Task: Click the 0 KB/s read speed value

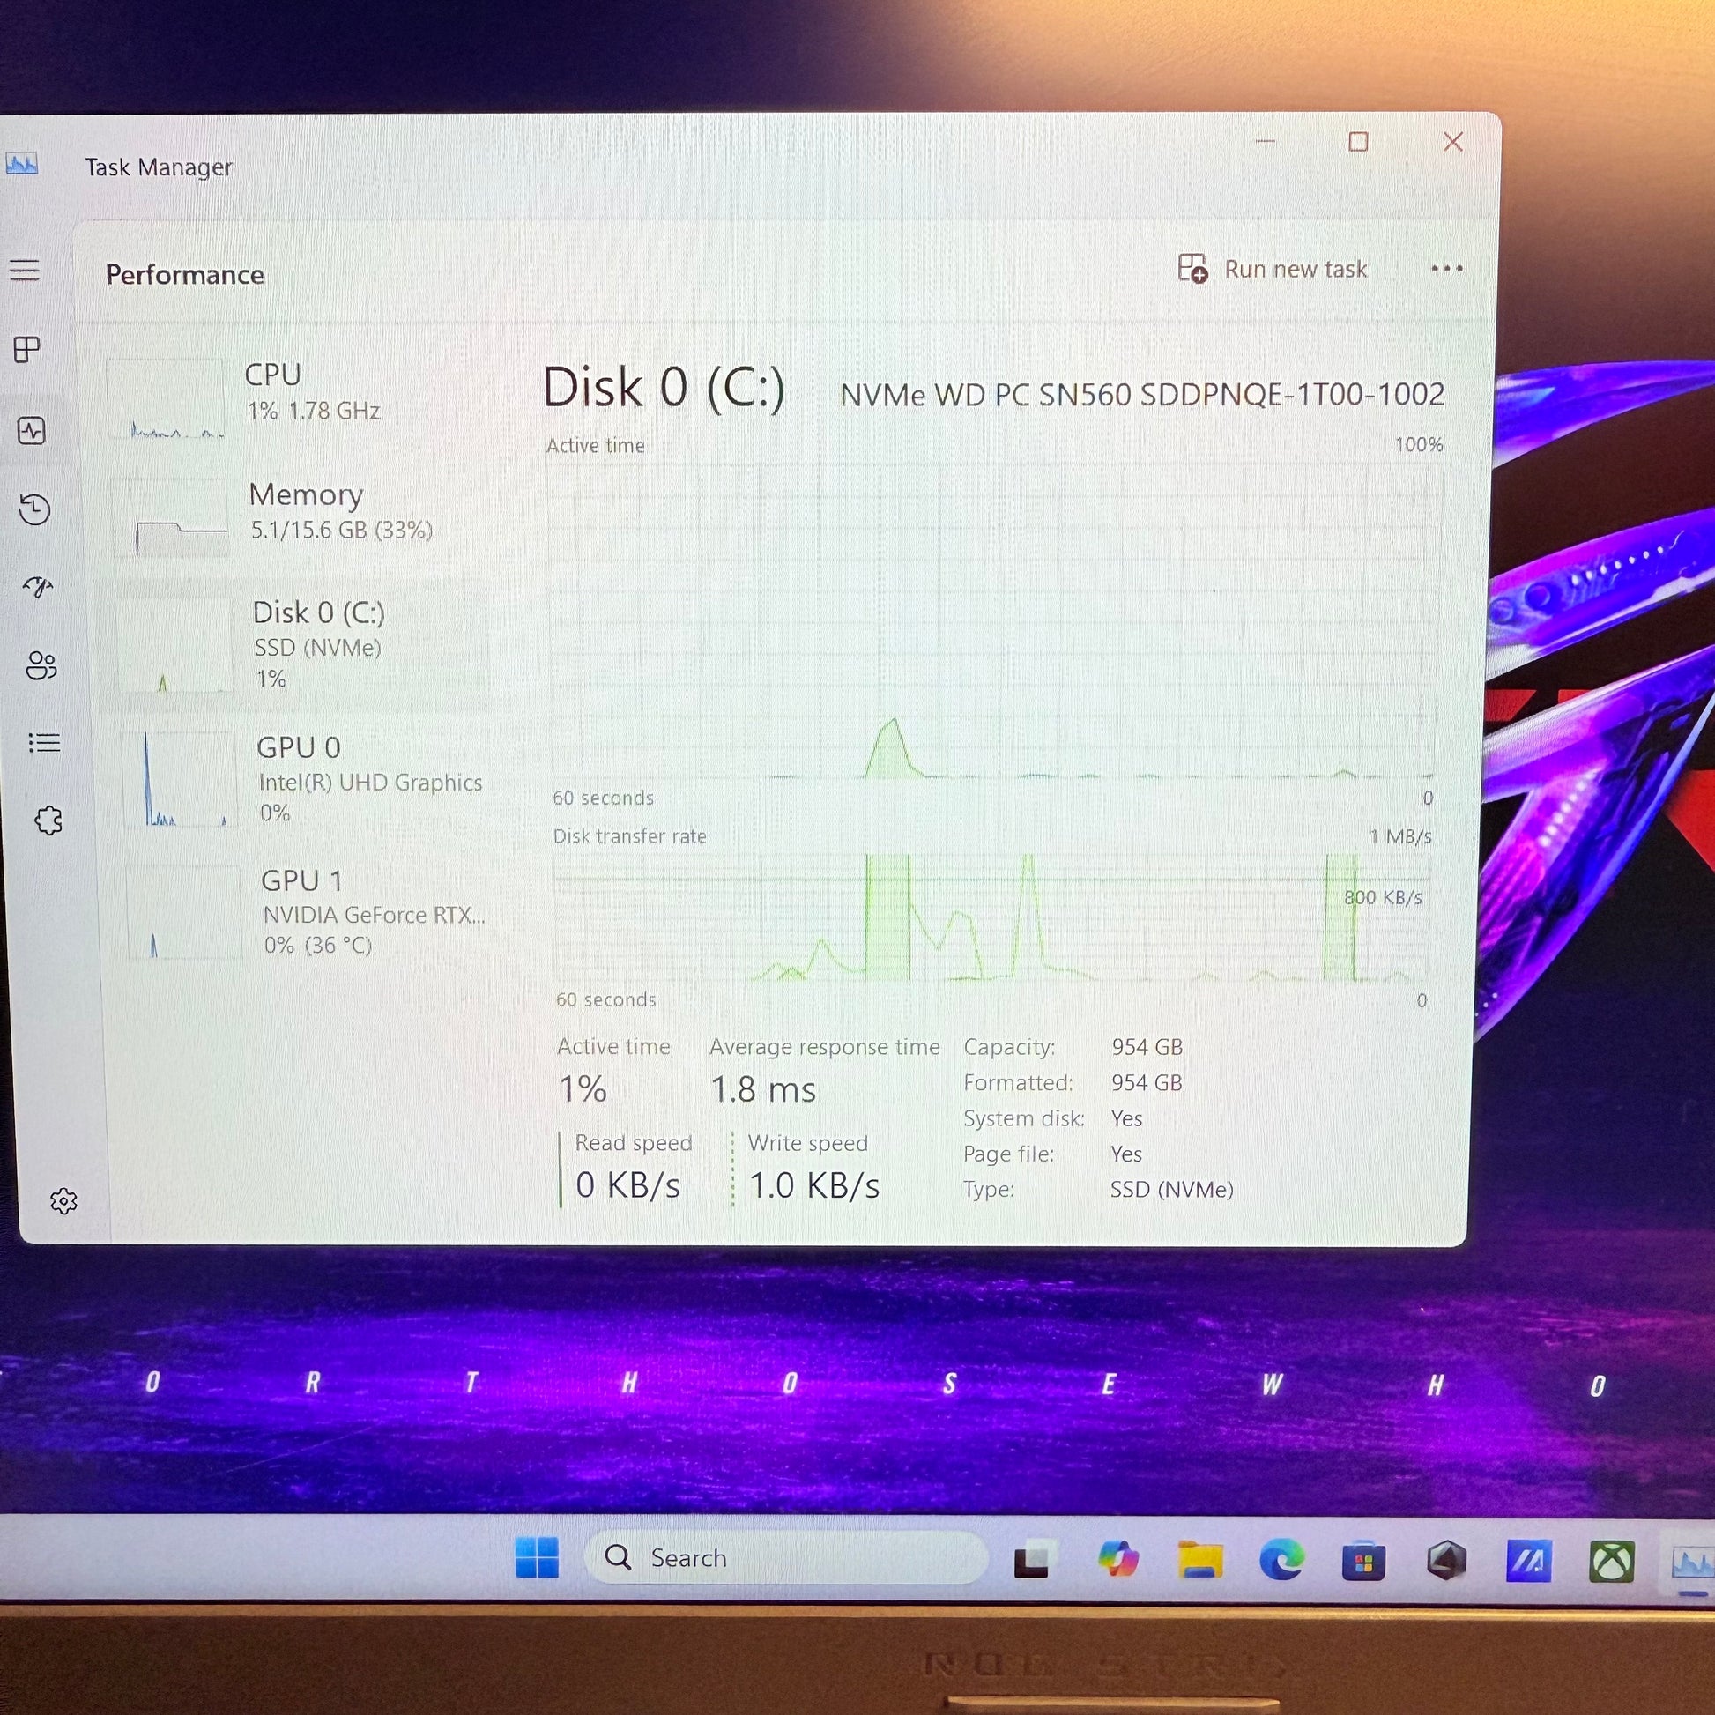Action: pos(627,1185)
